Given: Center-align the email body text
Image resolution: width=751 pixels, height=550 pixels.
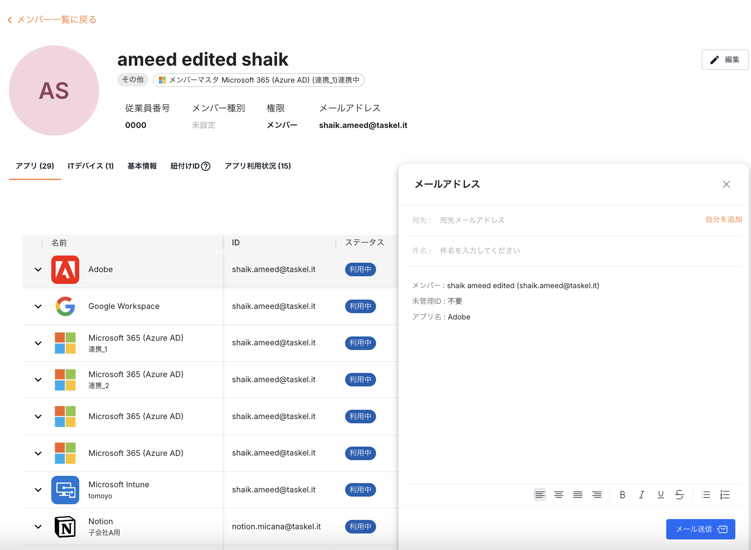Looking at the screenshot, I should (559, 494).
